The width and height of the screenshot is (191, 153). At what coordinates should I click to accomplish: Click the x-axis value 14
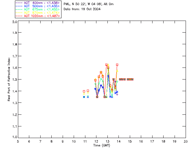pyautogui.click(x=119, y=141)
